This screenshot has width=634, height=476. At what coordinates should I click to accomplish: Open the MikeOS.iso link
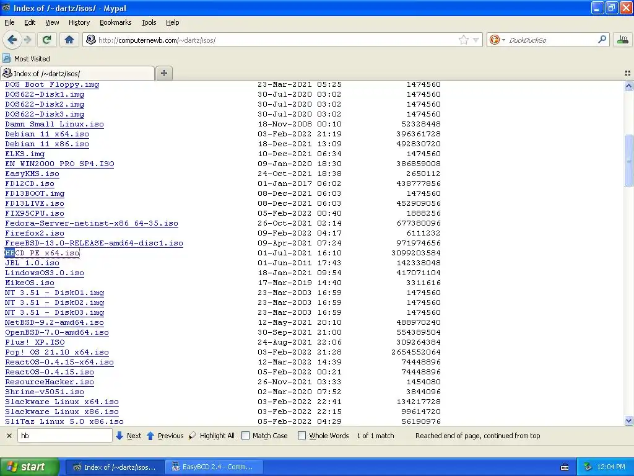30,283
